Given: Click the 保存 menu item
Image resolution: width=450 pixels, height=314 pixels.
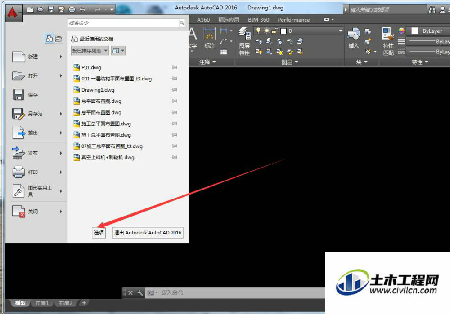Looking at the screenshot, I should click(x=37, y=94).
